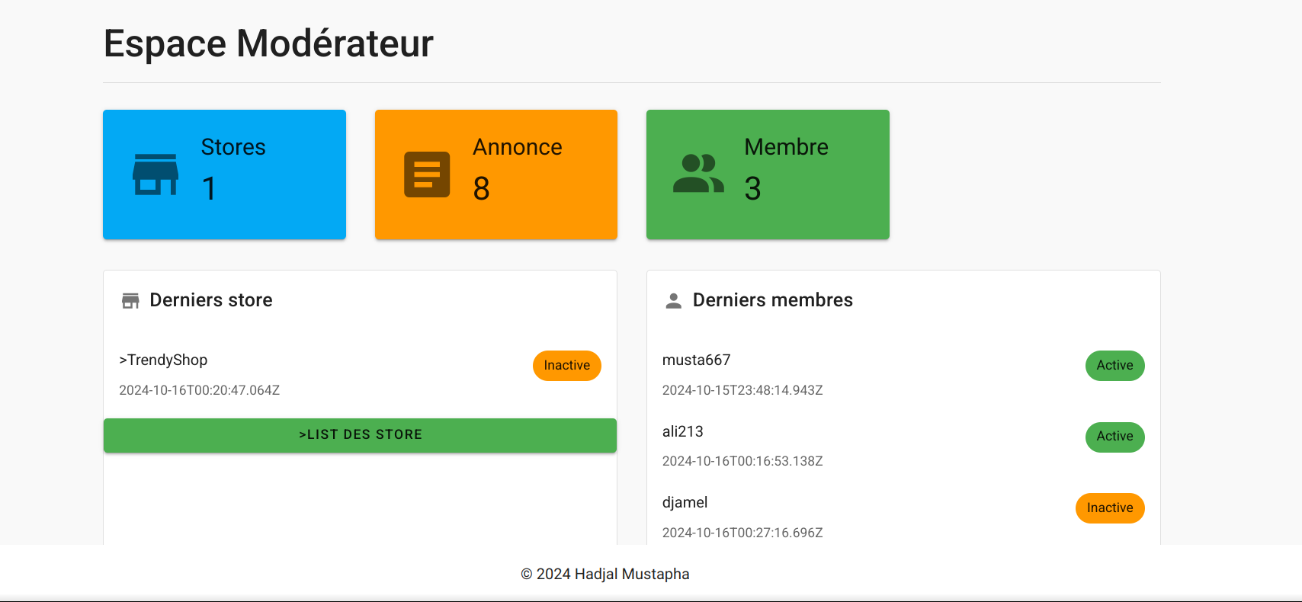Click the Espace Modérateur page title
Image resolution: width=1302 pixels, height=602 pixels.
point(268,43)
